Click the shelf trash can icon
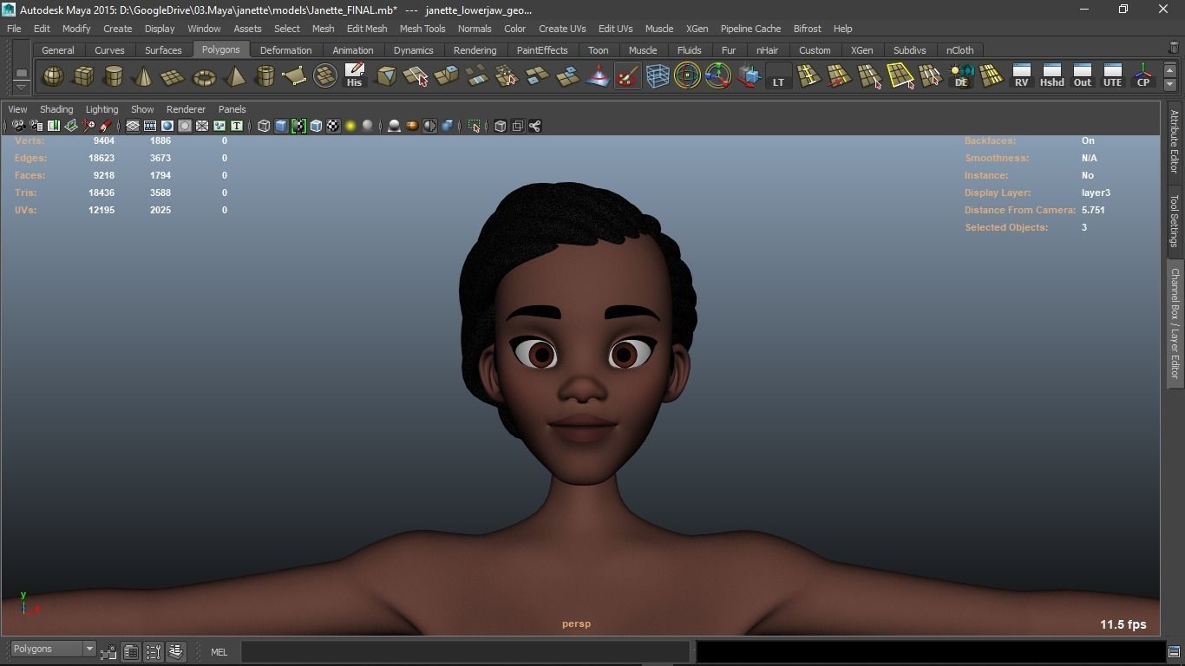1185x666 pixels. (x=1175, y=48)
